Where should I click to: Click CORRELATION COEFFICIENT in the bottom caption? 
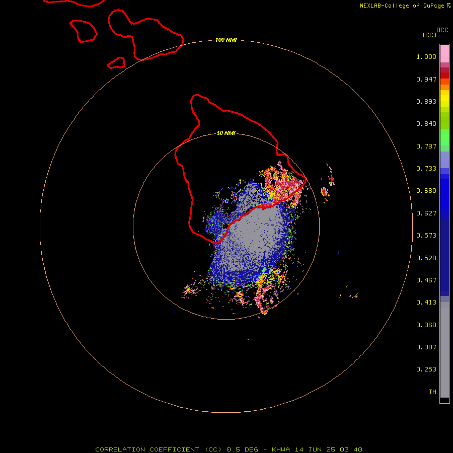click(147, 449)
